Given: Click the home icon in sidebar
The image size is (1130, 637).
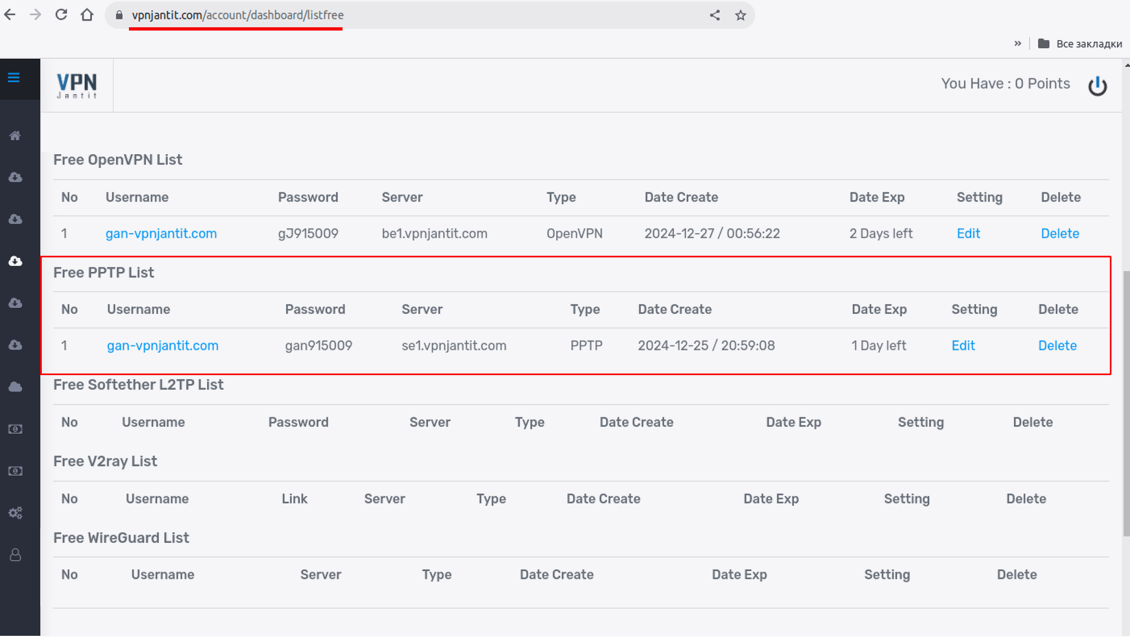Looking at the screenshot, I should (15, 135).
